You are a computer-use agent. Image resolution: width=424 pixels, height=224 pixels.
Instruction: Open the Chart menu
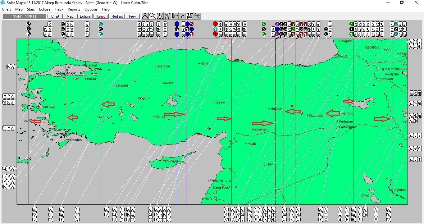point(7,9)
